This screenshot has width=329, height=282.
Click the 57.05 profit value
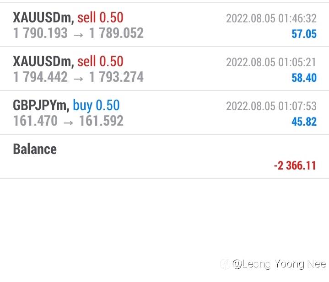coord(304,34)
